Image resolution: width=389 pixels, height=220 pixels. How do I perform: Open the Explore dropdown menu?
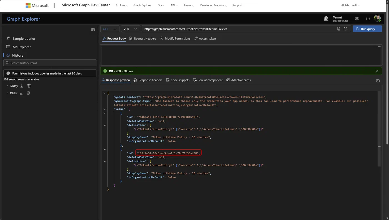[x=122, y=5]
